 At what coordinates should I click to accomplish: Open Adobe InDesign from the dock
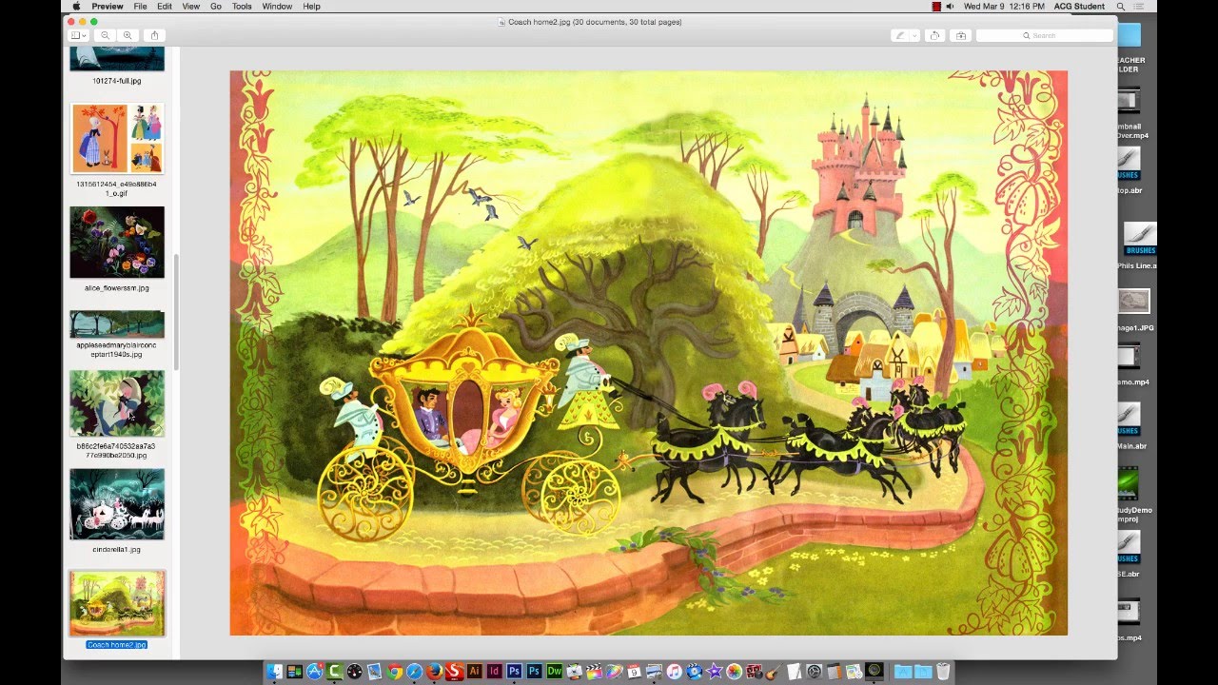pos(494,672)
